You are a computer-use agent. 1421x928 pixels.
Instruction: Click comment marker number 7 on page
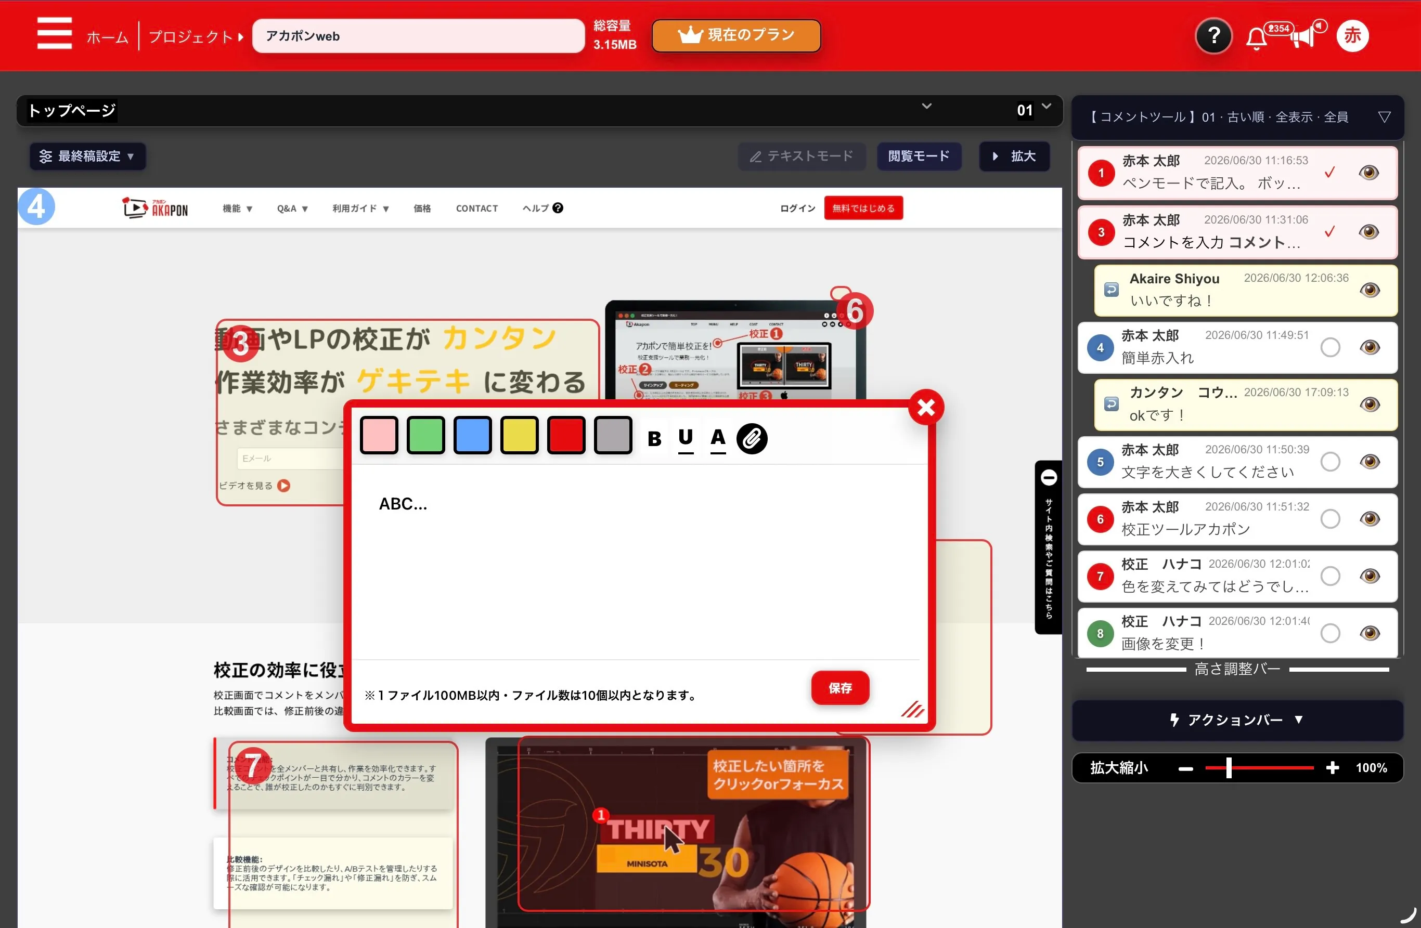[253, 765]
